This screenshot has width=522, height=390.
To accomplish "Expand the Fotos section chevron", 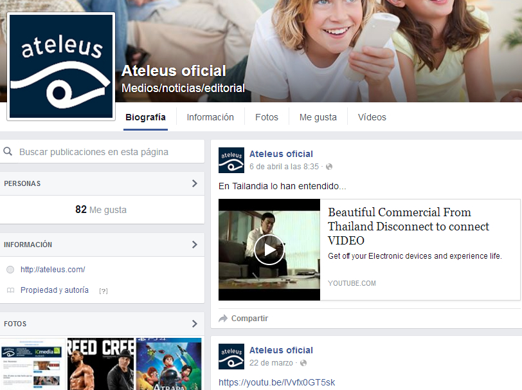I will pyautogui.click(x=194, y=324).
